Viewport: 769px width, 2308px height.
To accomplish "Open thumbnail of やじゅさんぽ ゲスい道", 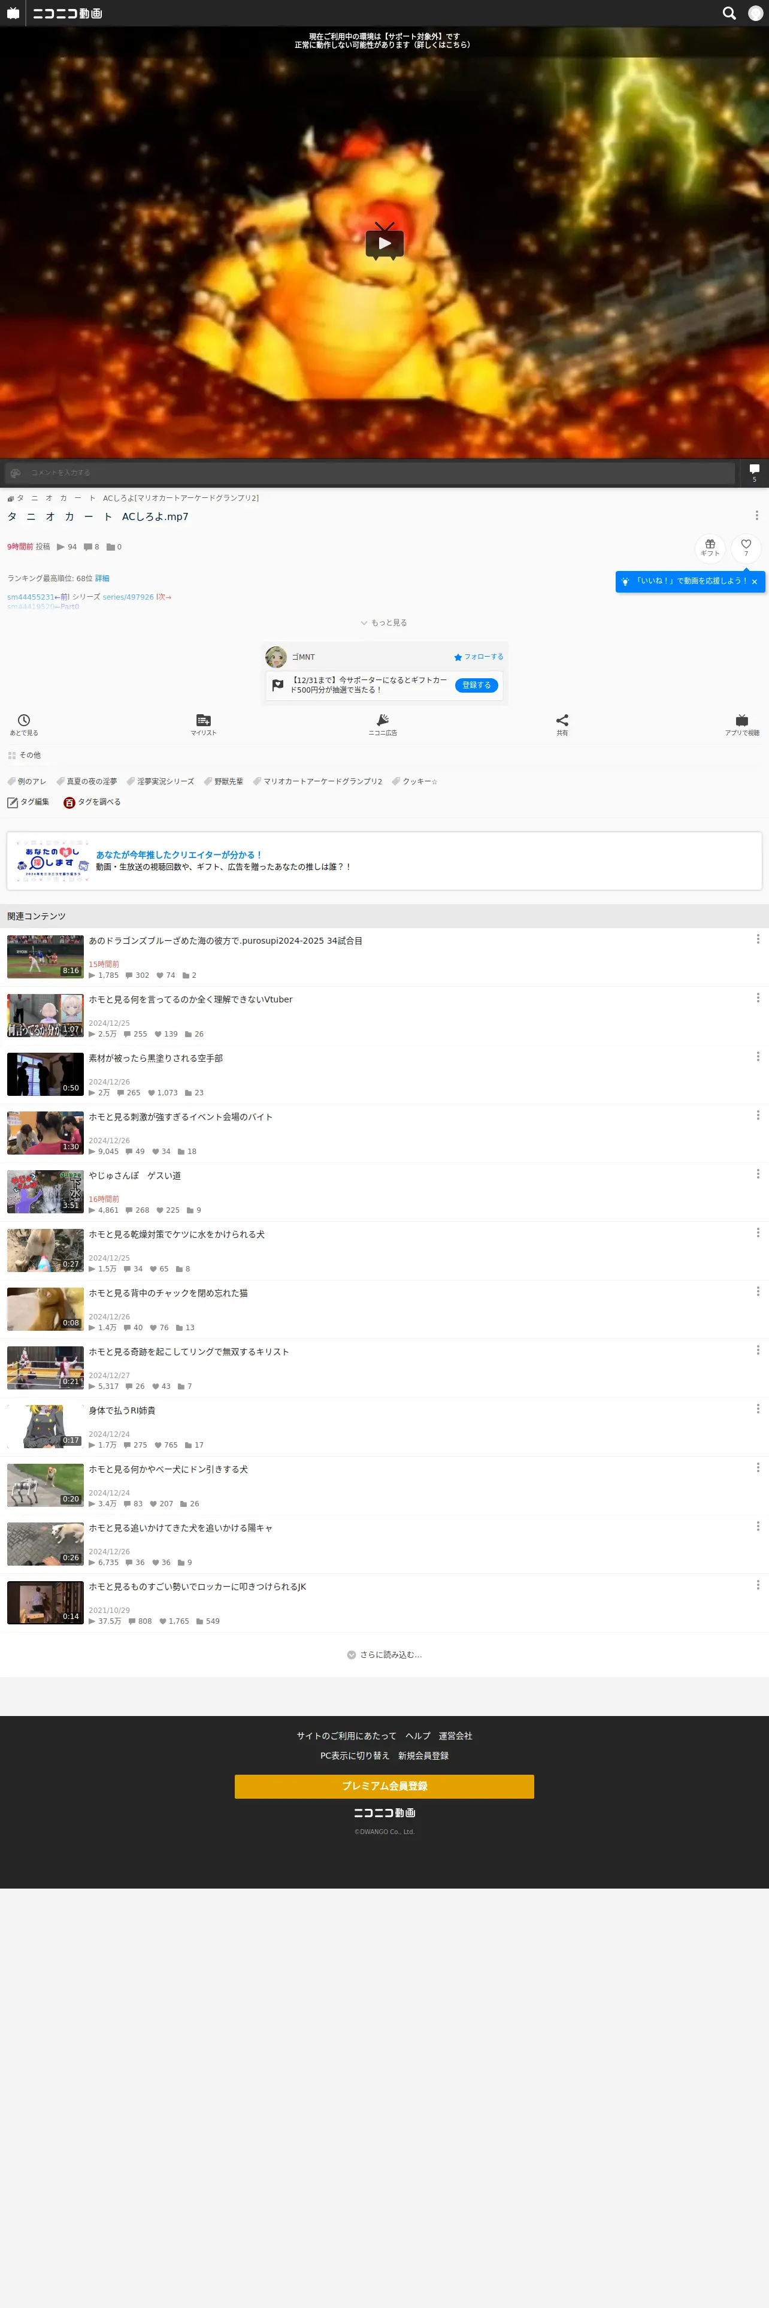I will pyautogui.click(x=46, y=1191).
